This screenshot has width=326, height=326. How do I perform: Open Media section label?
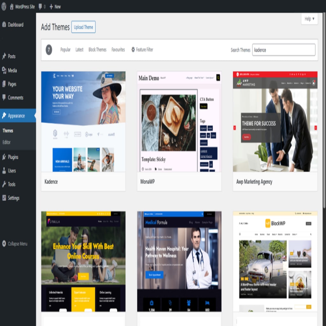pyautogui.click(x=12, y=70)
